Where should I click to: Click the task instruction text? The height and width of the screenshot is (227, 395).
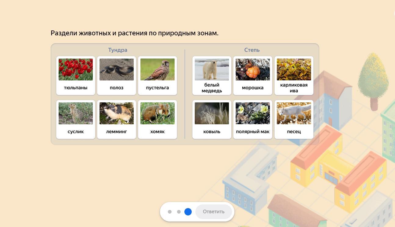point(134,33)
